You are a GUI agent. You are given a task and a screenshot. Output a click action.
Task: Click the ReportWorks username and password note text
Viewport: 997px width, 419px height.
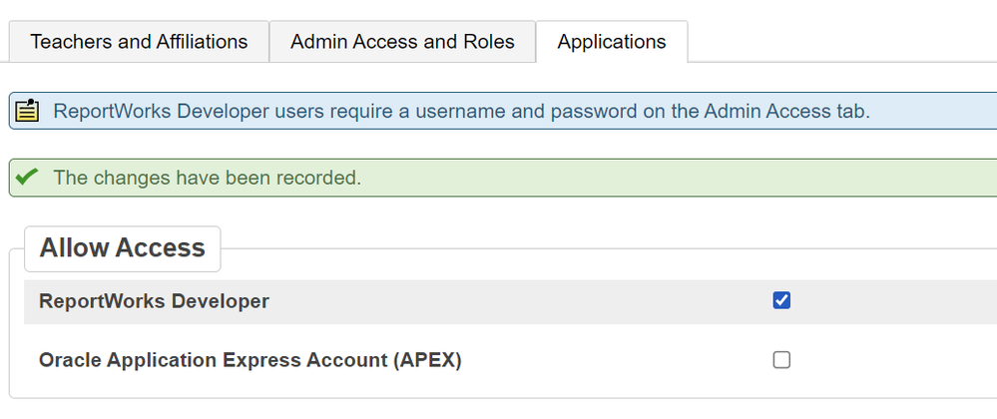[x=461, y=111]
